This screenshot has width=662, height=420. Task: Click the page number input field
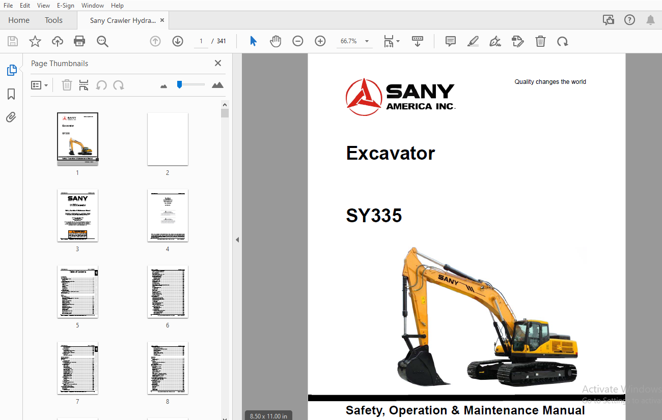coord(201,41)
